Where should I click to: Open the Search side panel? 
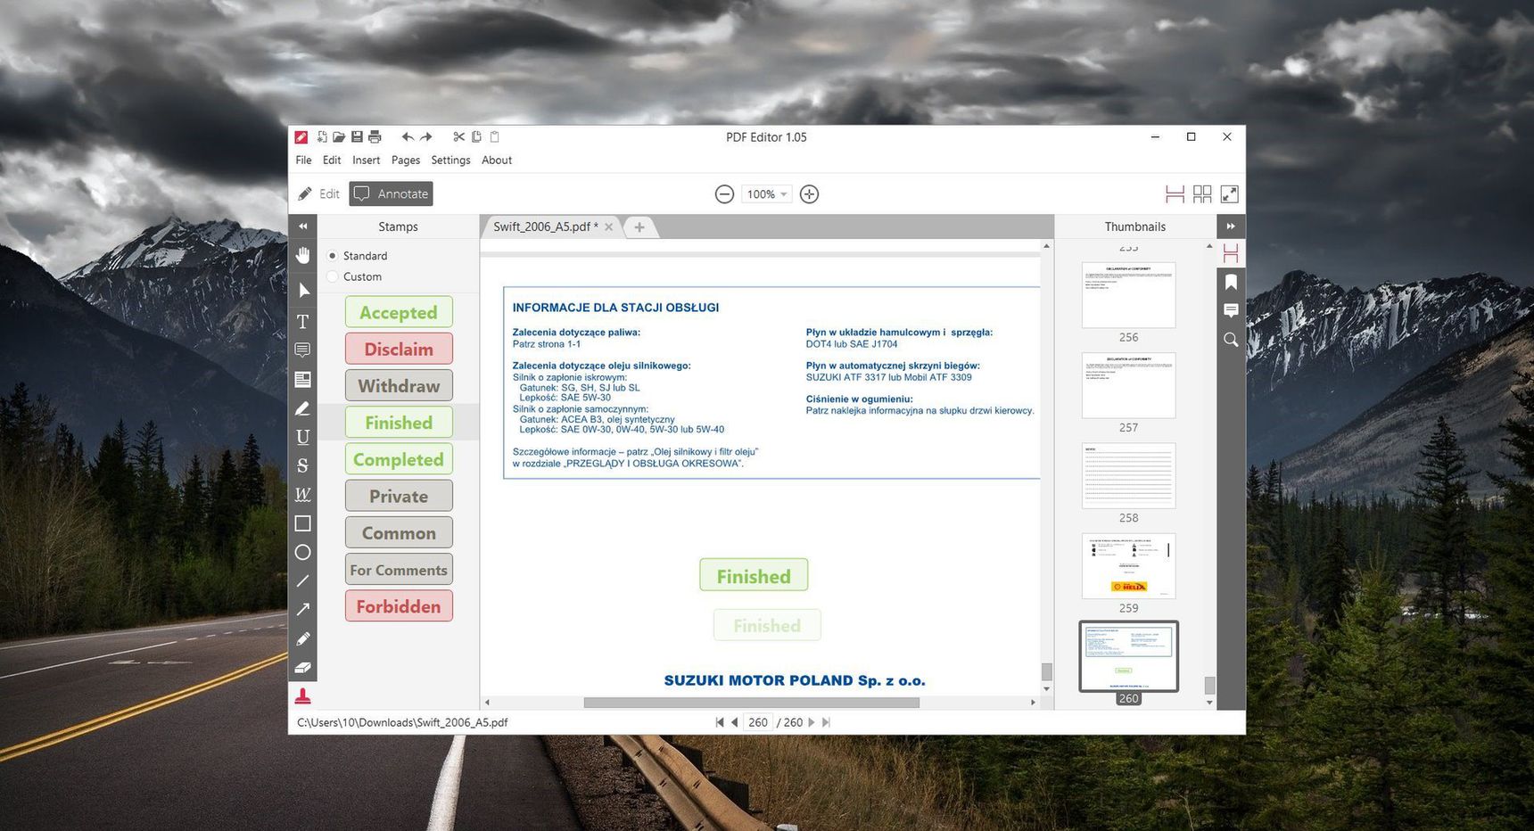[x=1231, y=340]
